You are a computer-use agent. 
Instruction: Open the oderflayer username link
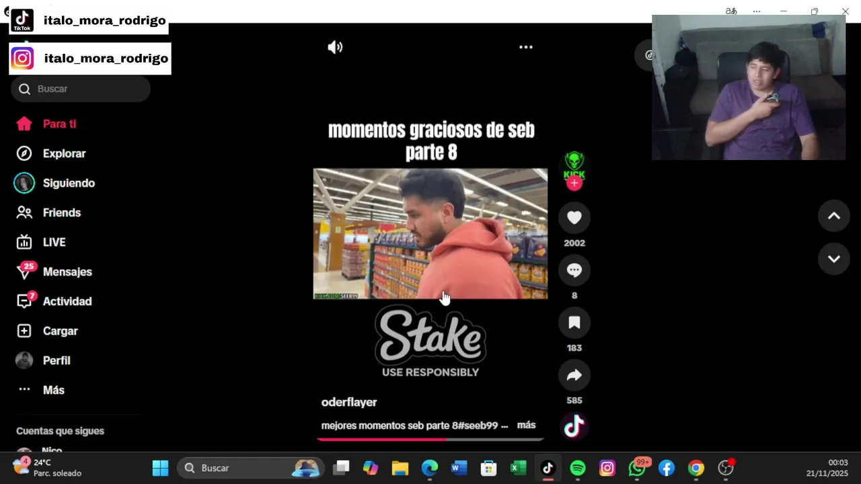point(349,402)
